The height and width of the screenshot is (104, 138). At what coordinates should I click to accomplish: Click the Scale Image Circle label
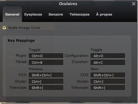(x=24, y=28)
